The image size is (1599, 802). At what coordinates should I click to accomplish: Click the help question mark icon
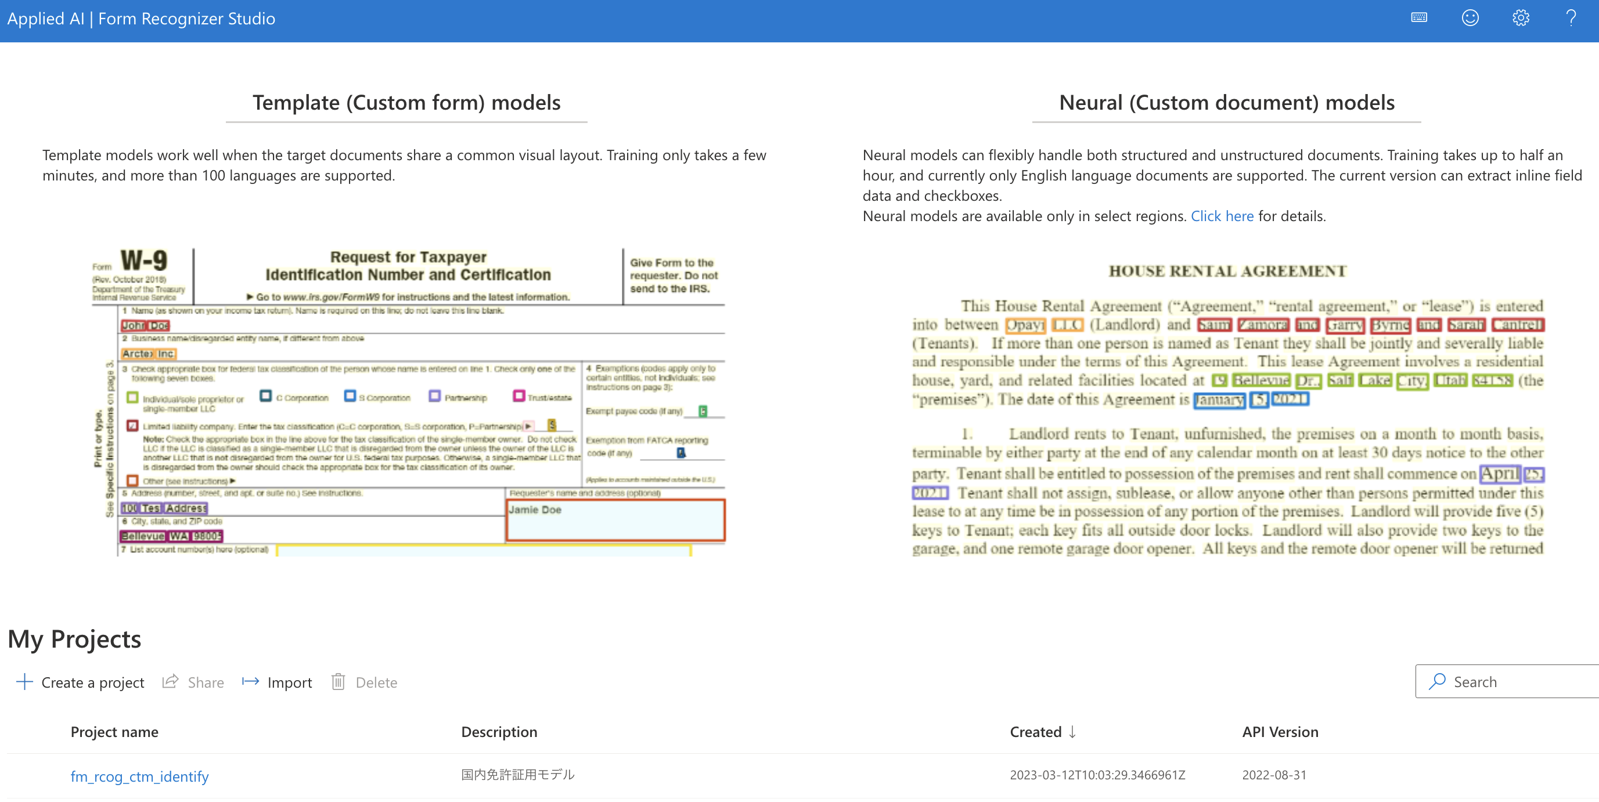click(1571, 18)
